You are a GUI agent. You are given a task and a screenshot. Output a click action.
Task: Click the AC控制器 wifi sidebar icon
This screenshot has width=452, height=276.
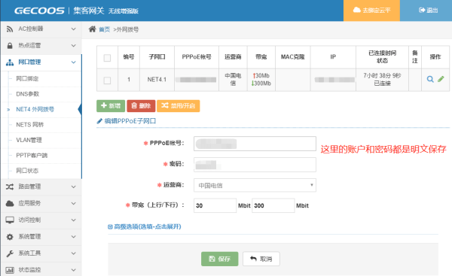10,29
